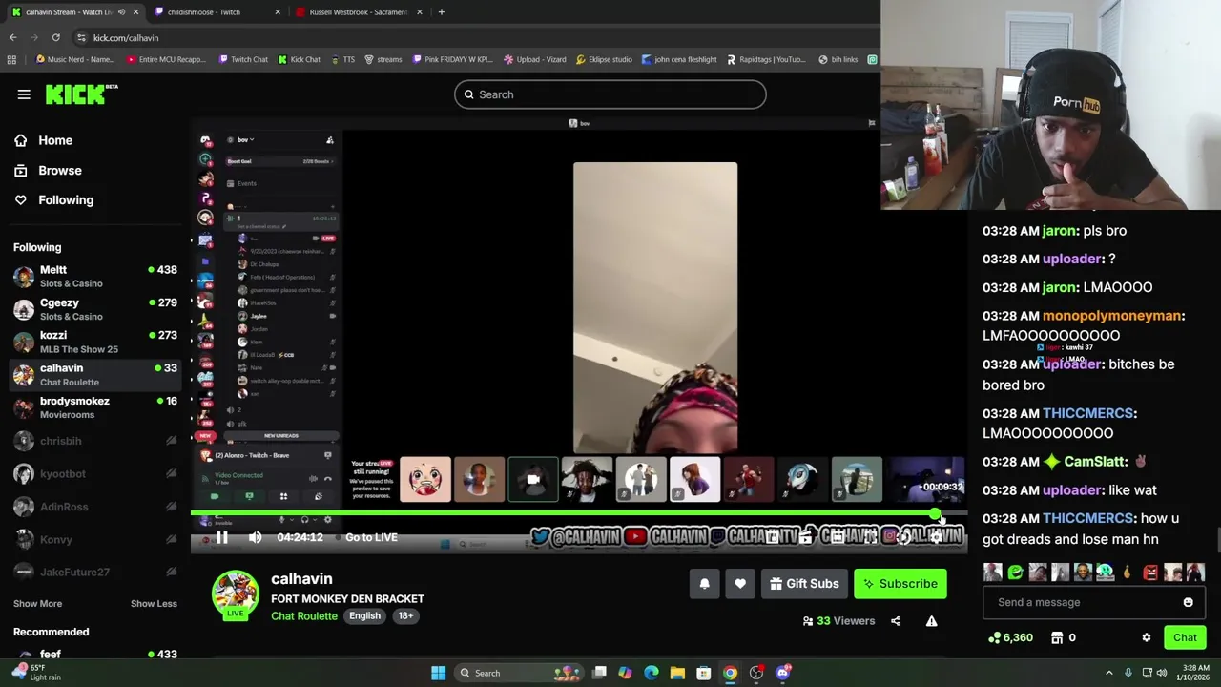
Task: Click username CamSlatt in chat
Action: [1094, 462]
